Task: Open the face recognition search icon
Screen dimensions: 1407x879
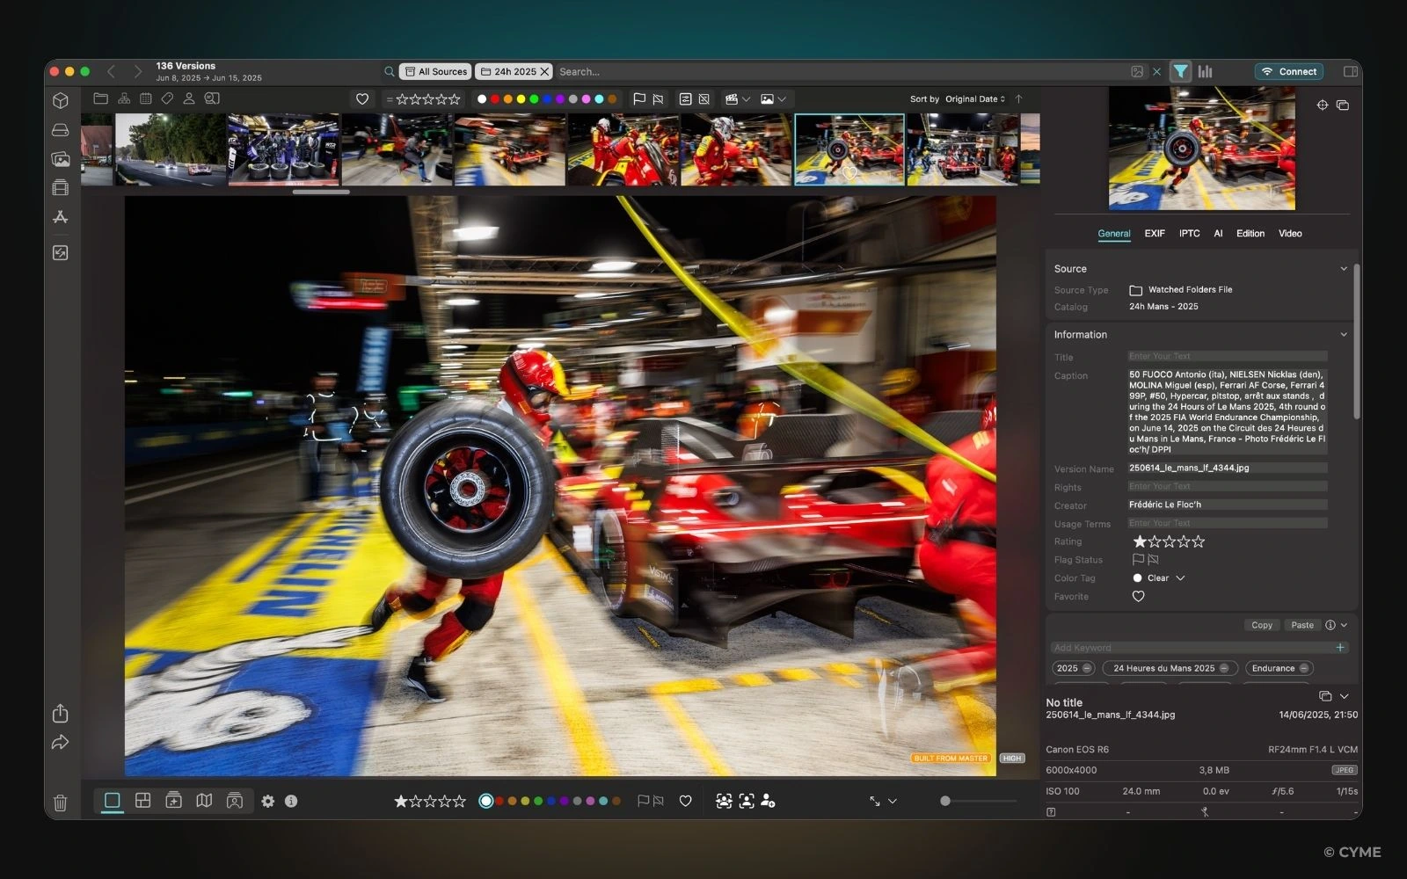Action: (210, 98)
